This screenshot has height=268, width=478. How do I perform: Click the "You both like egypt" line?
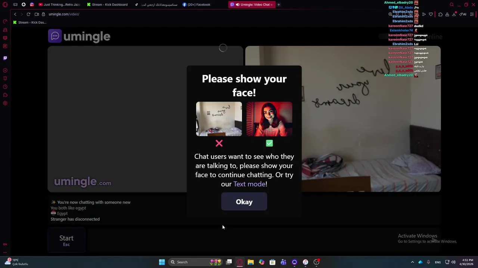(x=68, y=208)
